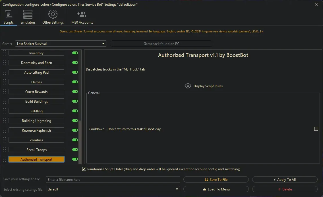Toggle the Auto Lifting Pad switch
The width and height of the screenshot is (323, 197).
(x=75, y=72)
